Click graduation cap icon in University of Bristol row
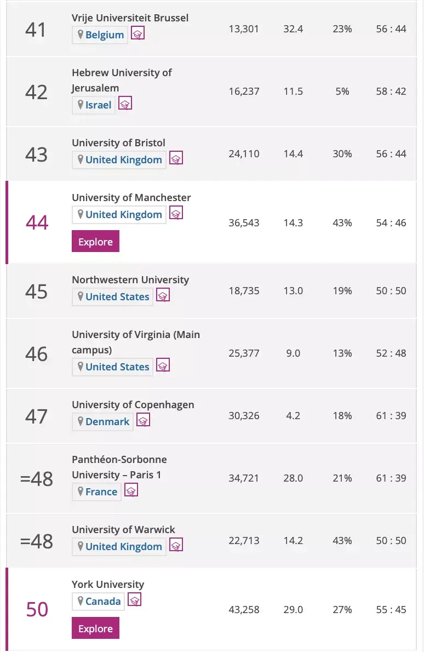 (176, 159)
